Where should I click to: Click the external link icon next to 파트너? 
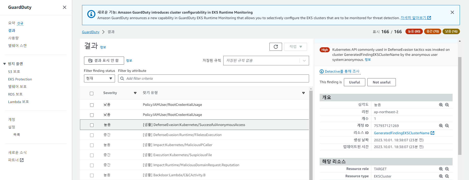[x=22, y=160]
